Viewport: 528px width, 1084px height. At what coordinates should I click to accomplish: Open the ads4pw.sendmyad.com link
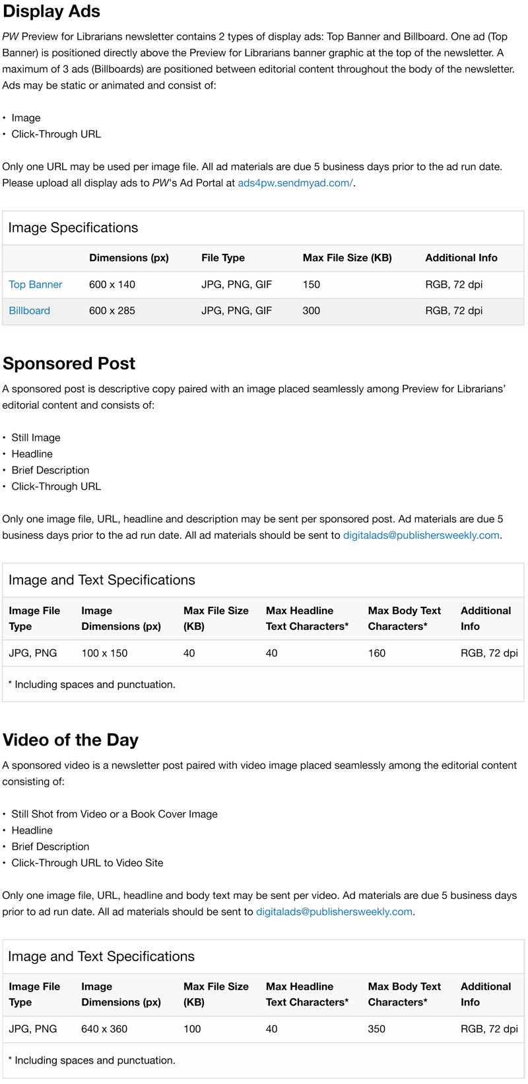[x=295, y=183]
